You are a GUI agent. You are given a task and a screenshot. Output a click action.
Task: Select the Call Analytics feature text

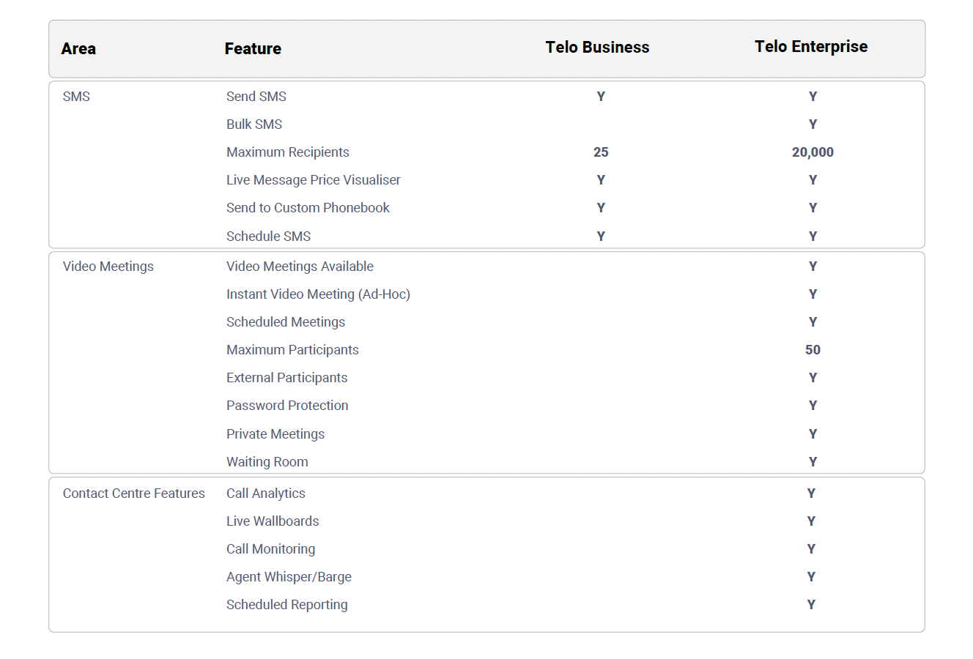point(266,494)
